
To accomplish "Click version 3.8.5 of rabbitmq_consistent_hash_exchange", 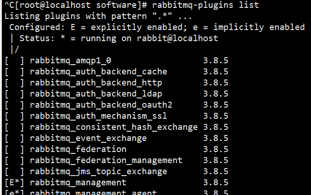I will coord(216,127).
